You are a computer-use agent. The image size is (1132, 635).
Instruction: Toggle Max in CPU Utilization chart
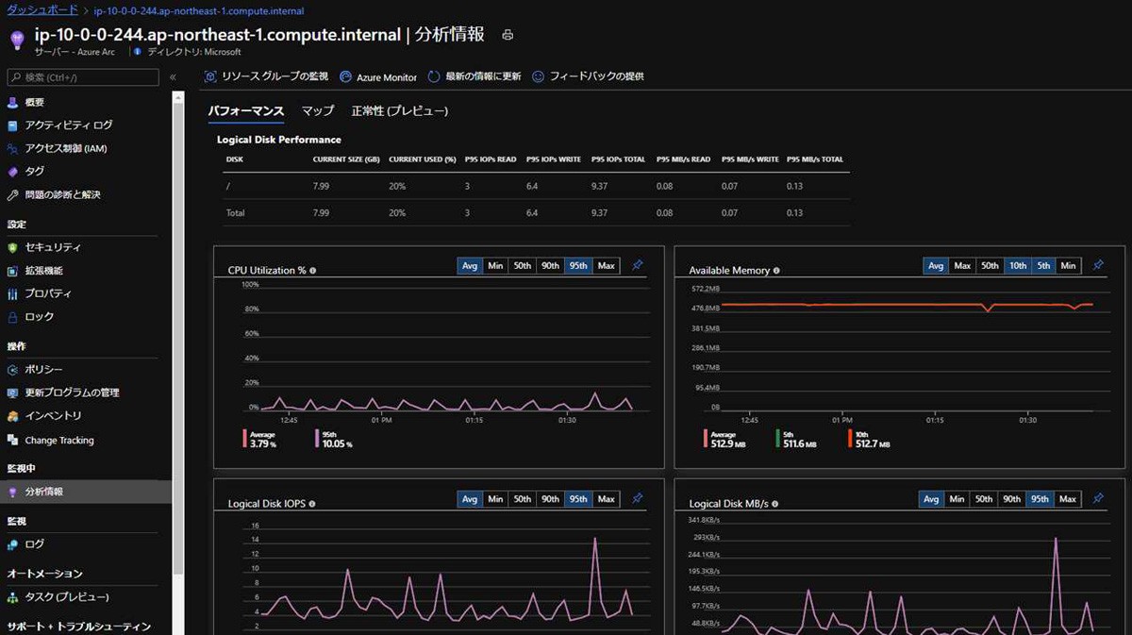[x=607, y=266]
